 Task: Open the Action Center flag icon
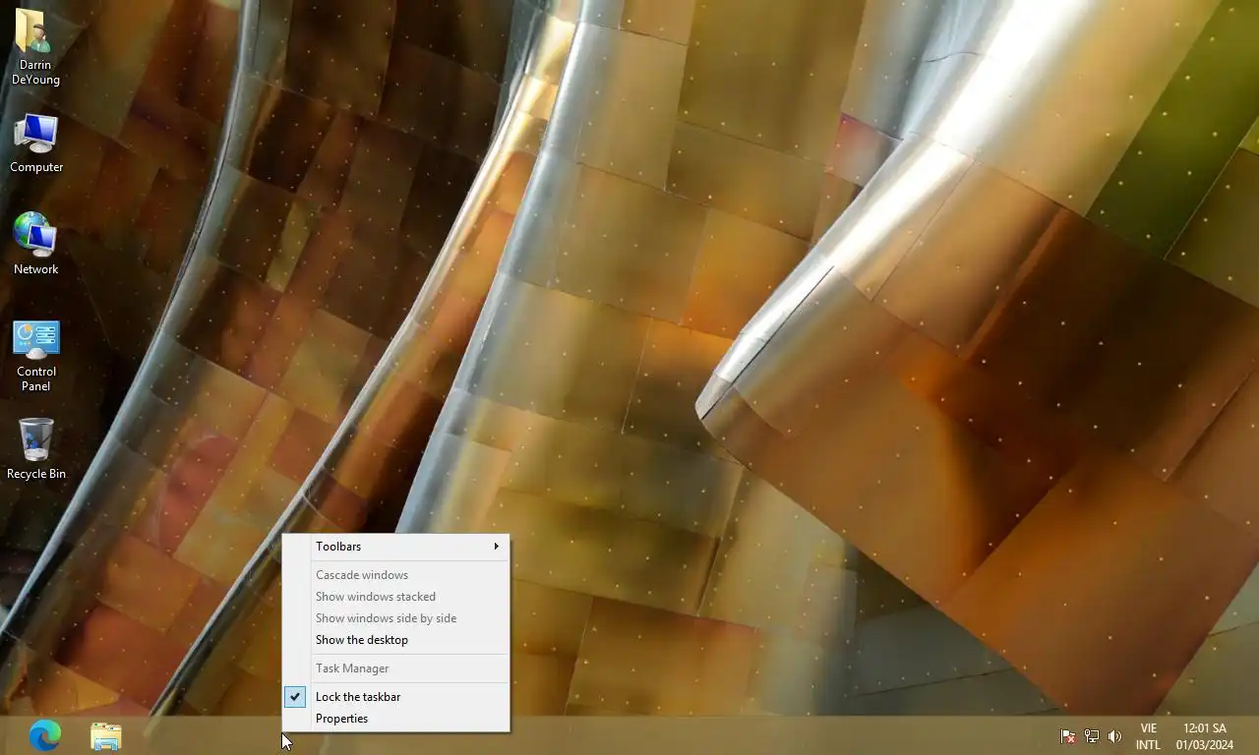coord(1067,736)
